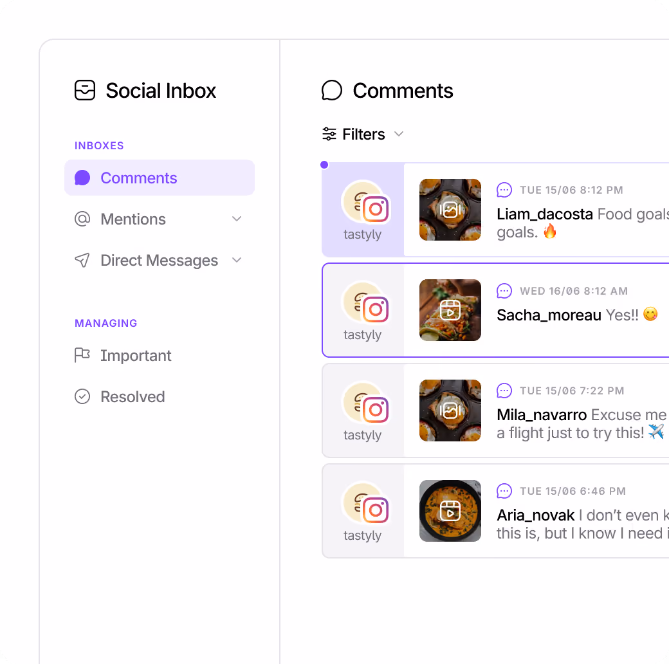The width and height of the screenshot is (669, 664).
Task: Click the WED 16/06 8:12 AM timestamp
Action: click(x=574, y=291)
